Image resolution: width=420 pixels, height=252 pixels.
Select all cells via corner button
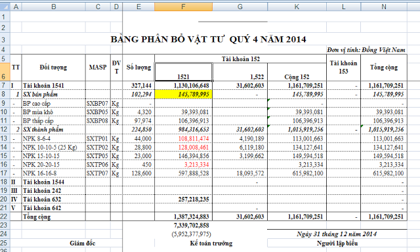5,7
